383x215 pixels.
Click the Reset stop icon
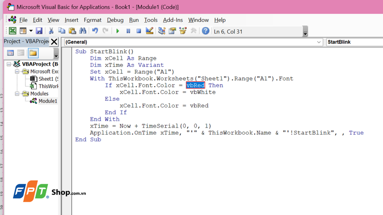click(138, 31)
